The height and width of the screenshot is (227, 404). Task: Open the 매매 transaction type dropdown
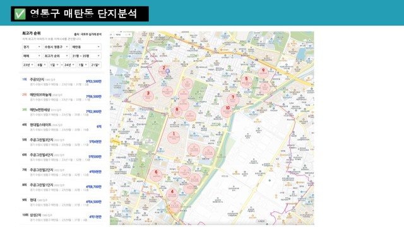pyautogui.click(x=32, y=56)
